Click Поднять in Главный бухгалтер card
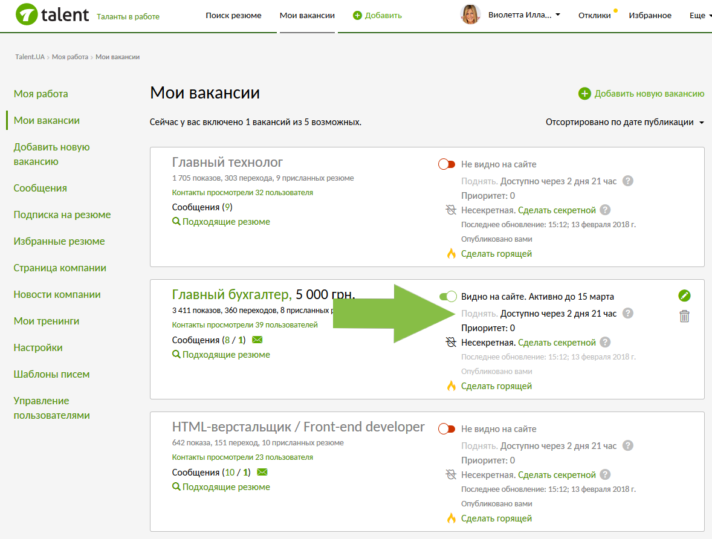 (479, 314)
